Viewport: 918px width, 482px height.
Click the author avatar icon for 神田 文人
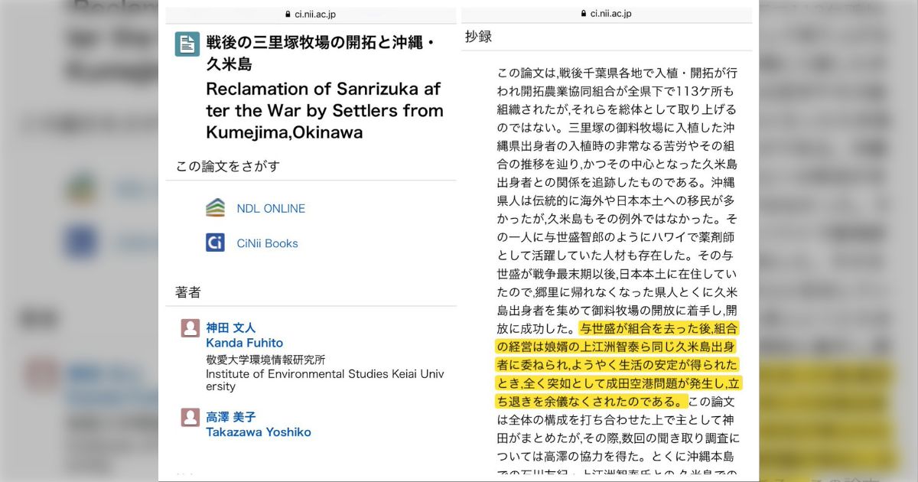(190, 328)
